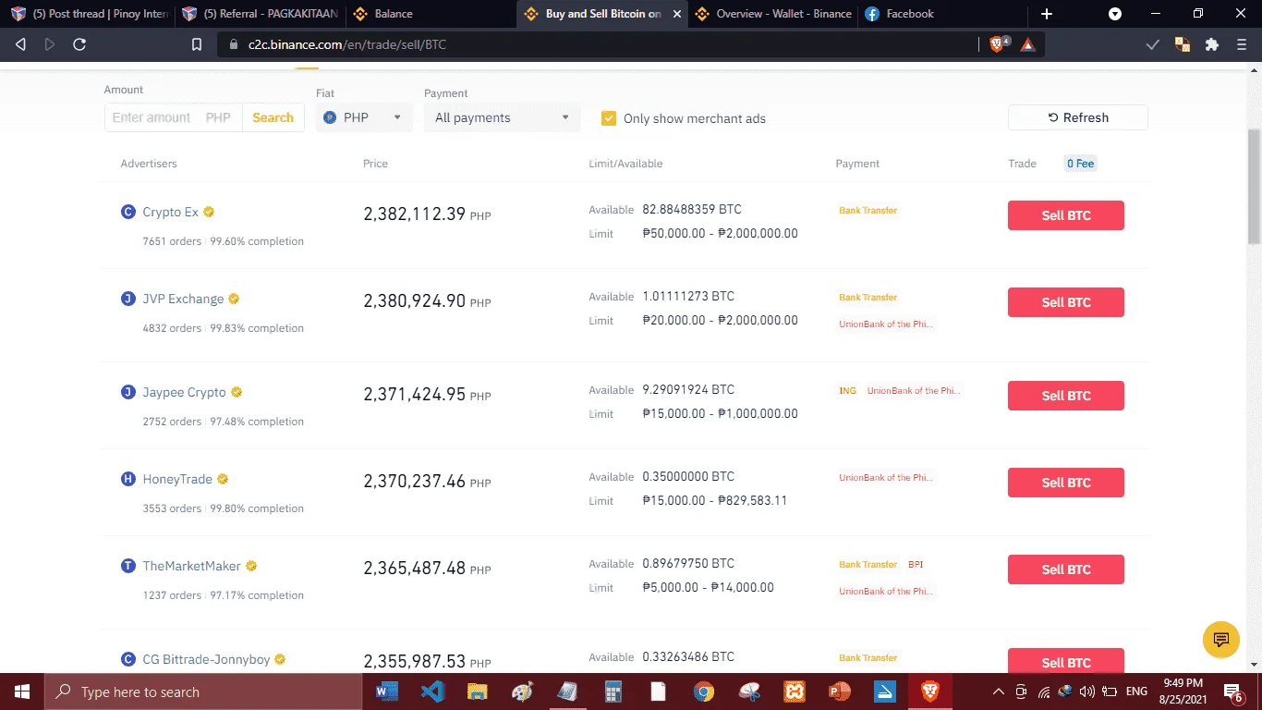Image resolution: width=1262 pixels, height=710 pixels.
Task: Click Sell BTC for Jaypee Crypto
Action: (x=1066, y=396)
